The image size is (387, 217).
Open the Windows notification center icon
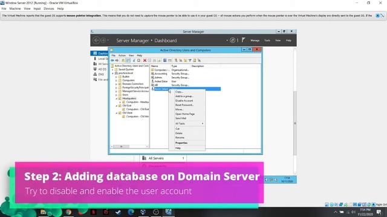[x=379, y=212]
